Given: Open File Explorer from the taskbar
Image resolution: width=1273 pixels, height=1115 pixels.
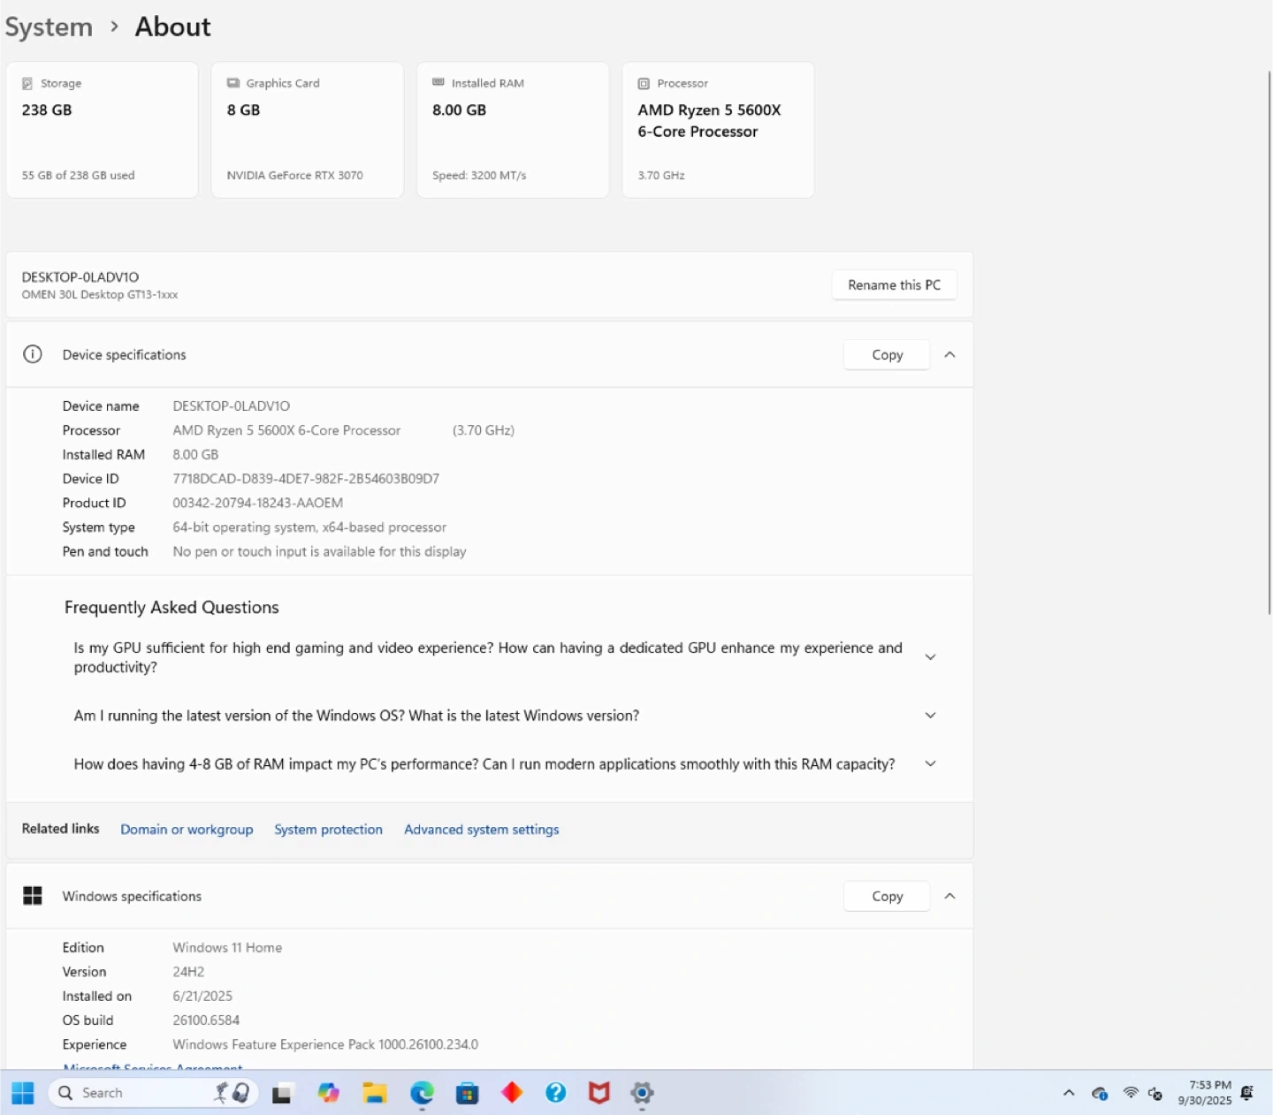Looking at the screenshot, I should [x=375, y=1093].
